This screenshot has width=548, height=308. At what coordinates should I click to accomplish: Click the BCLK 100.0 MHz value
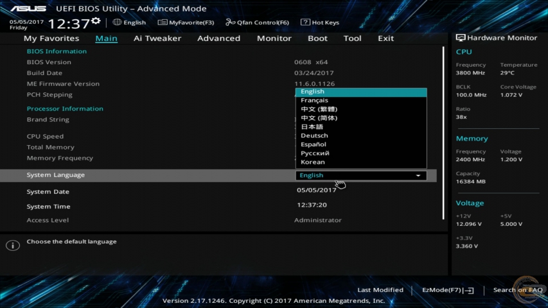(x=471, y=95)
